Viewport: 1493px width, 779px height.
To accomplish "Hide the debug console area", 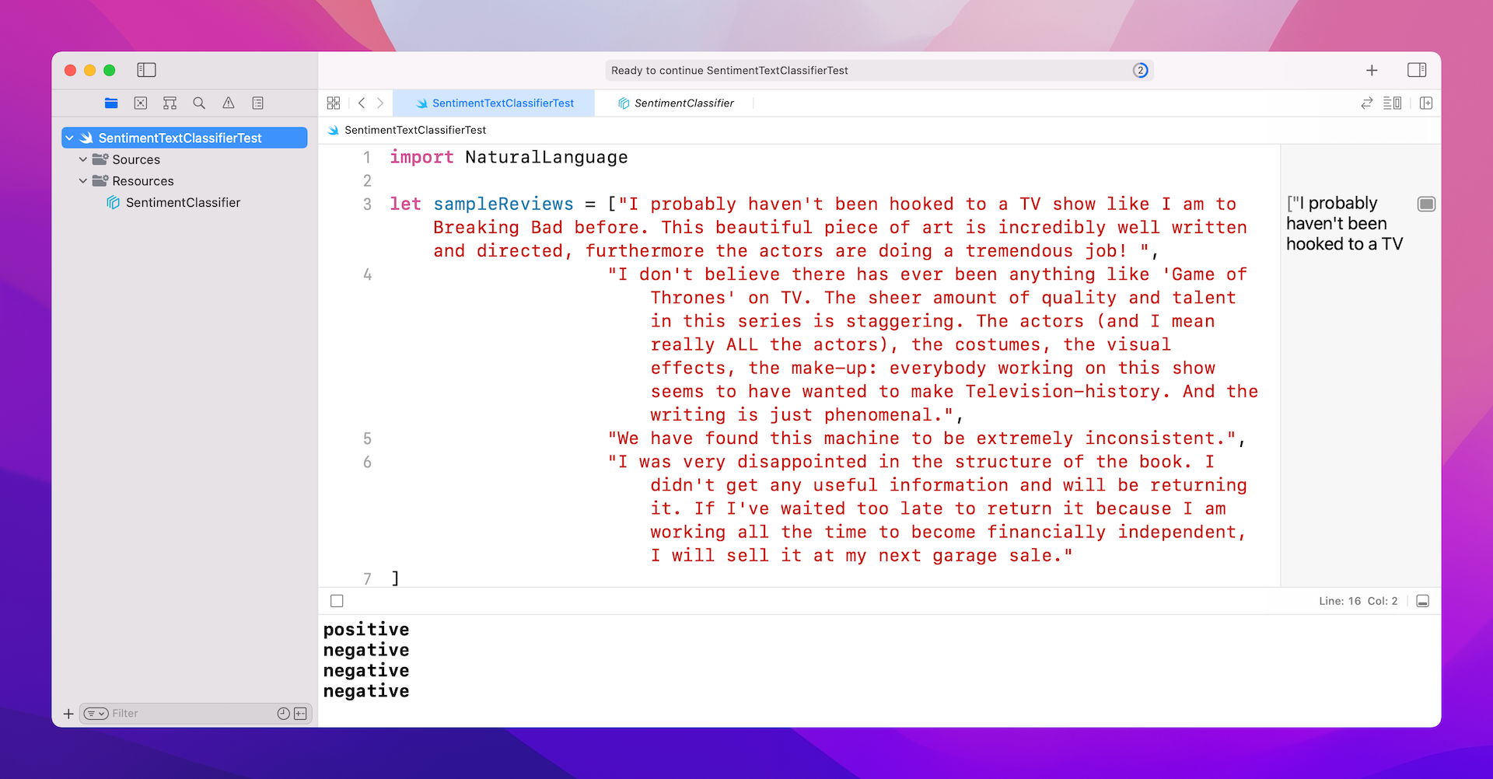I will [1422, 601].
